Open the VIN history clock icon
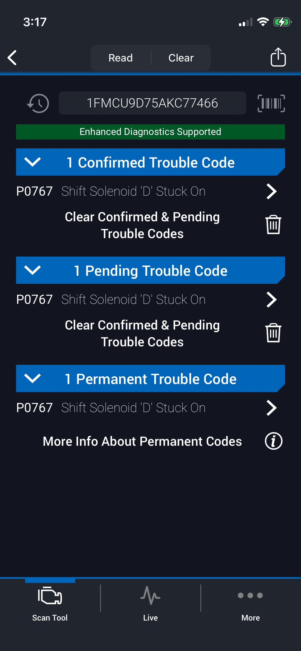 (x=38, y=103)
